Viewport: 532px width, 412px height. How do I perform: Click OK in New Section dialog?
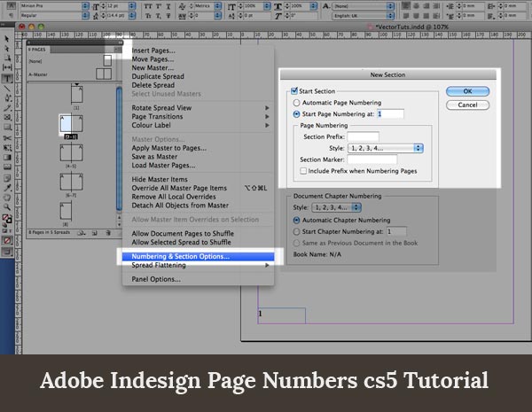pyautogui.click(x=467, y=91)
